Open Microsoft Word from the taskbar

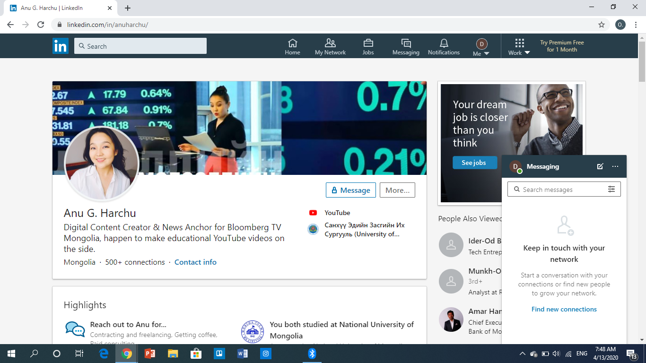click(x=242, y=354)
